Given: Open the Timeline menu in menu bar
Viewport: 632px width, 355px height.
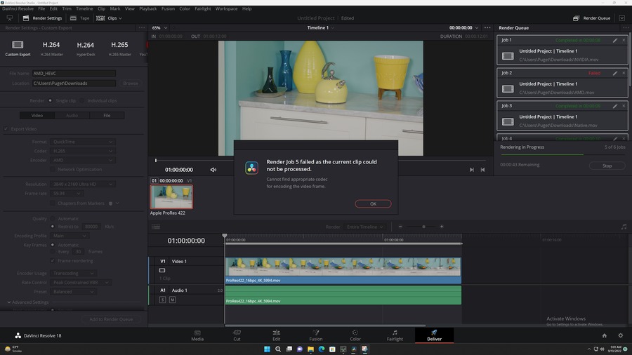Looking at the screenshot, I should click(84, 8).
